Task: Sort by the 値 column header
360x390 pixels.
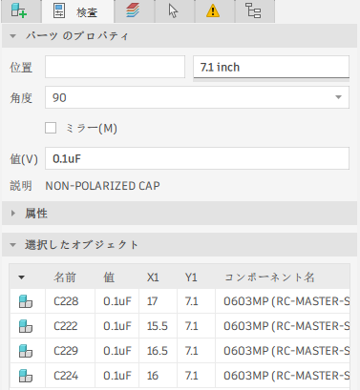Action: coord(109,277)
